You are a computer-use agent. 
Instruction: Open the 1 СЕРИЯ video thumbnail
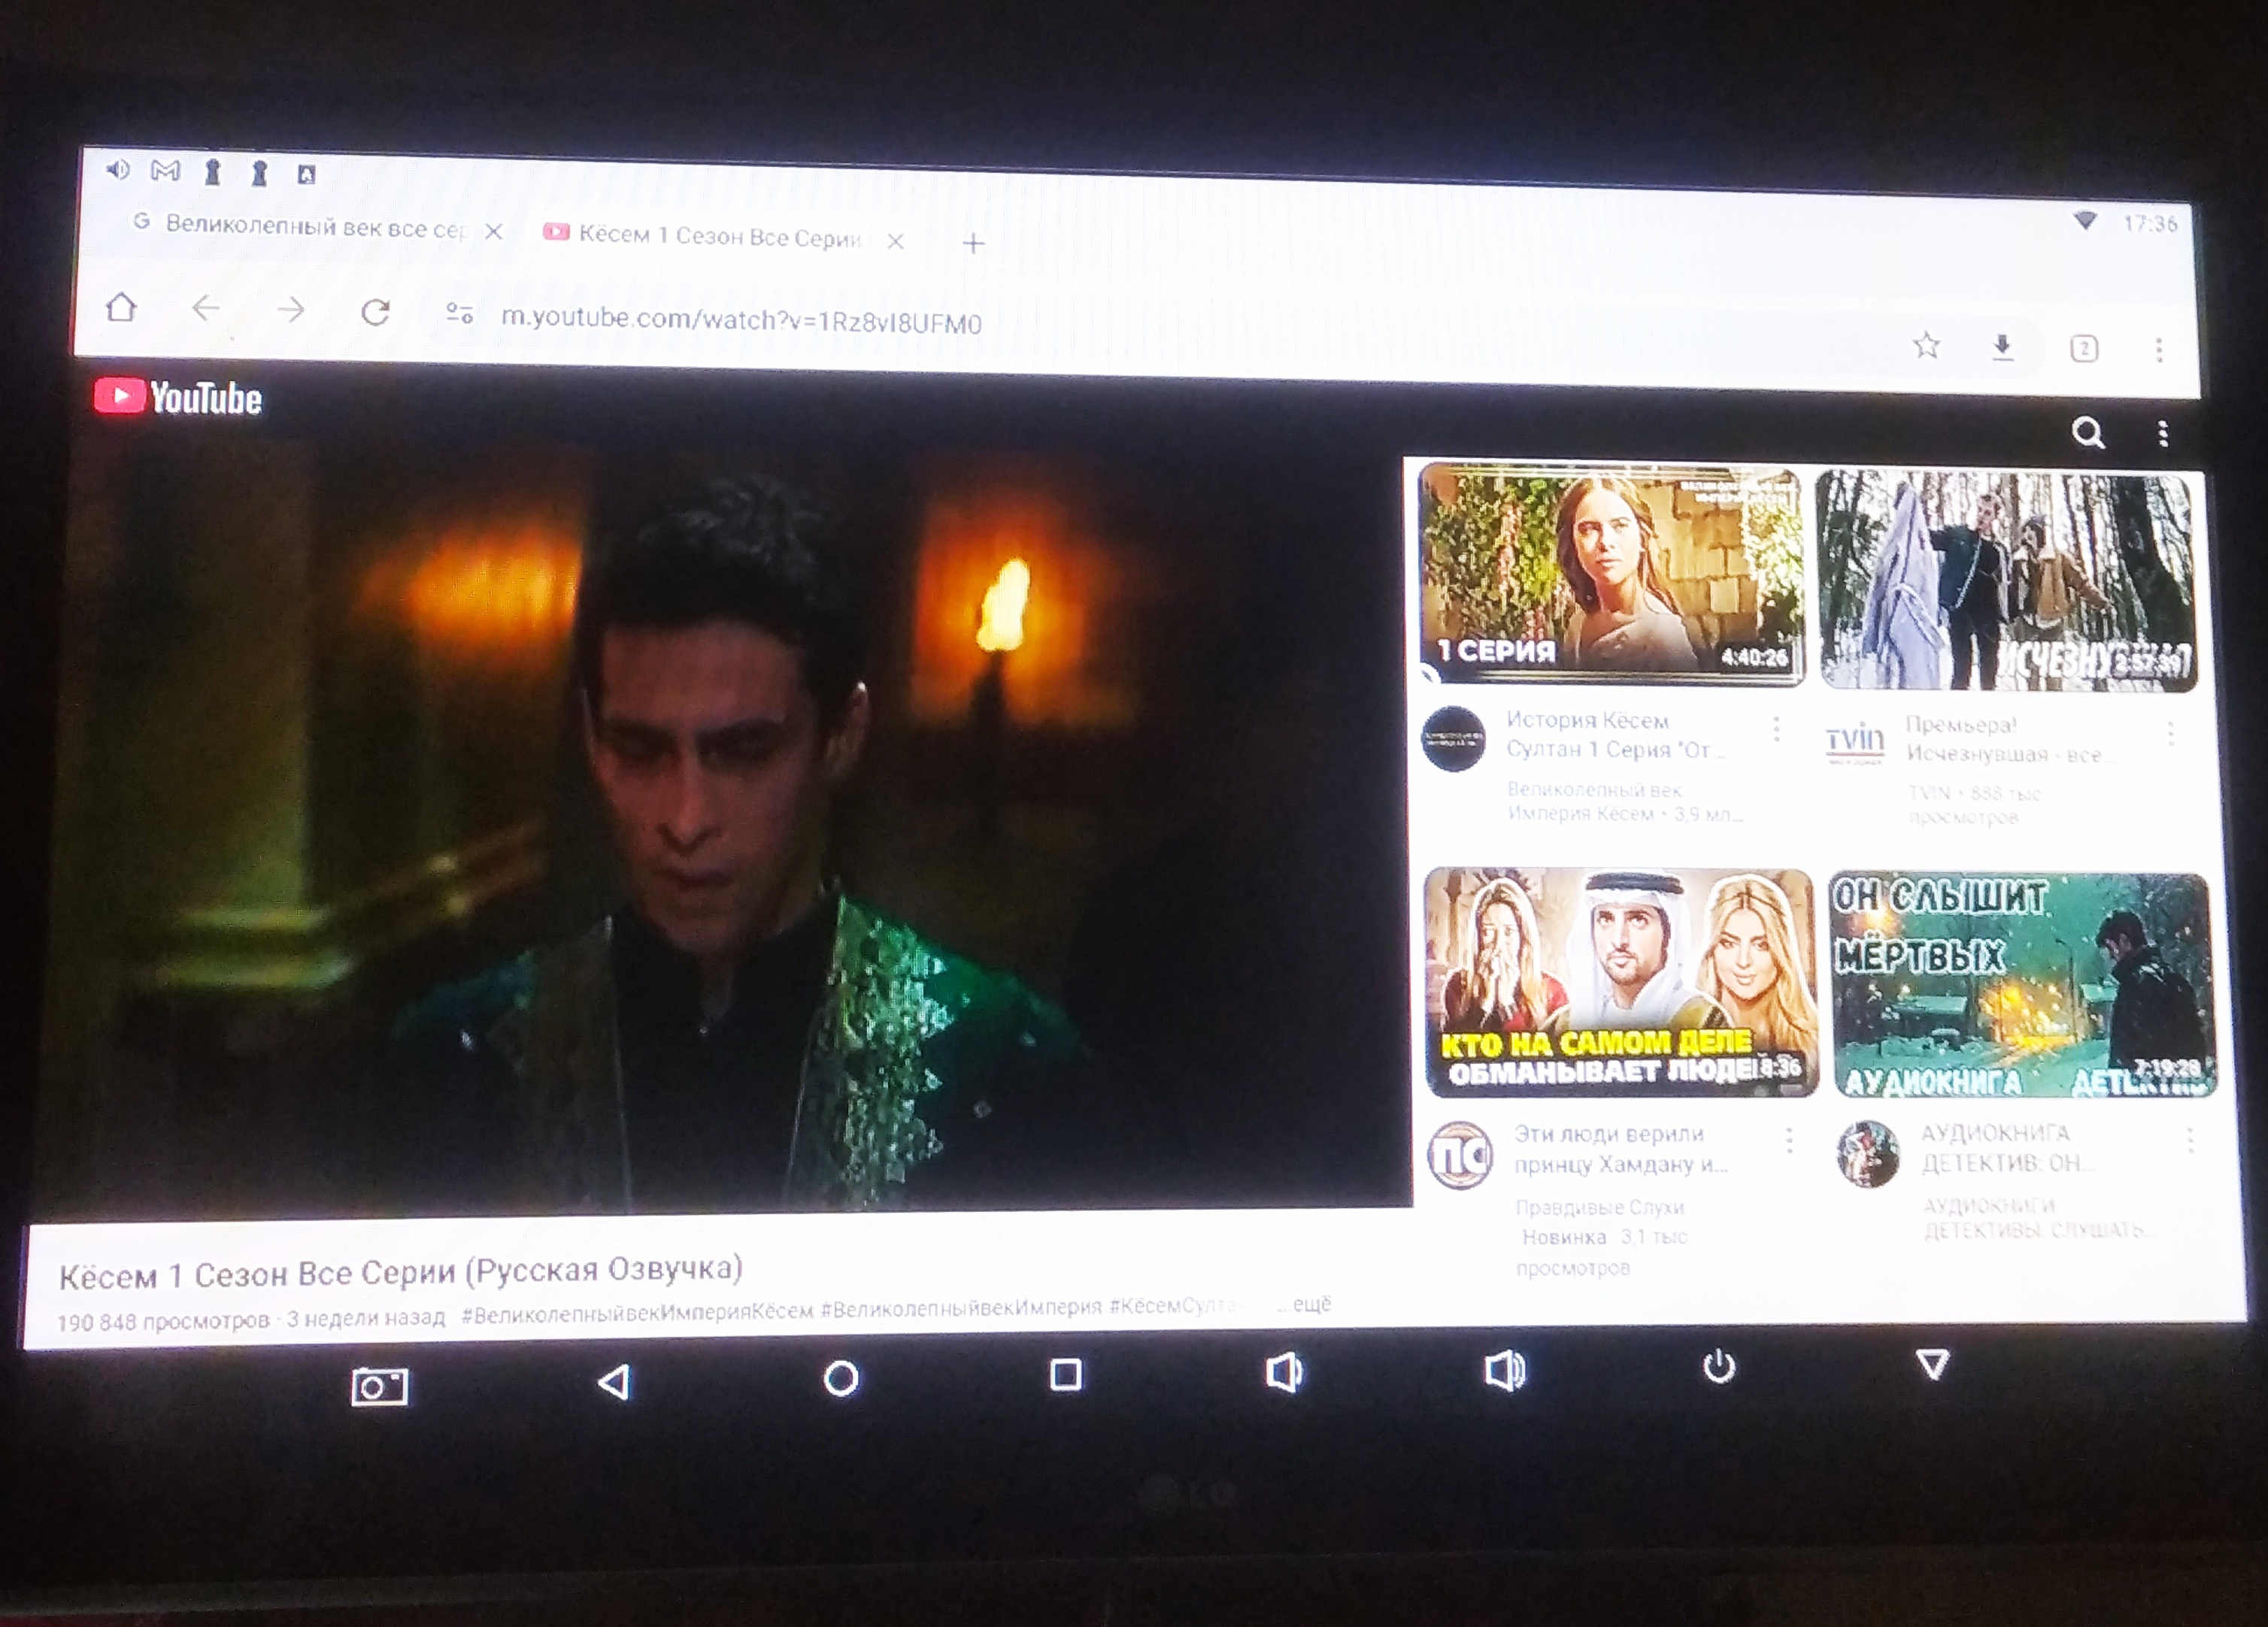coord(1612,574)
